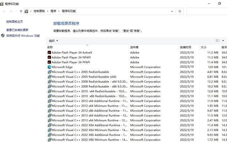Click the up-one-level arrow

[x=21, y=11]
